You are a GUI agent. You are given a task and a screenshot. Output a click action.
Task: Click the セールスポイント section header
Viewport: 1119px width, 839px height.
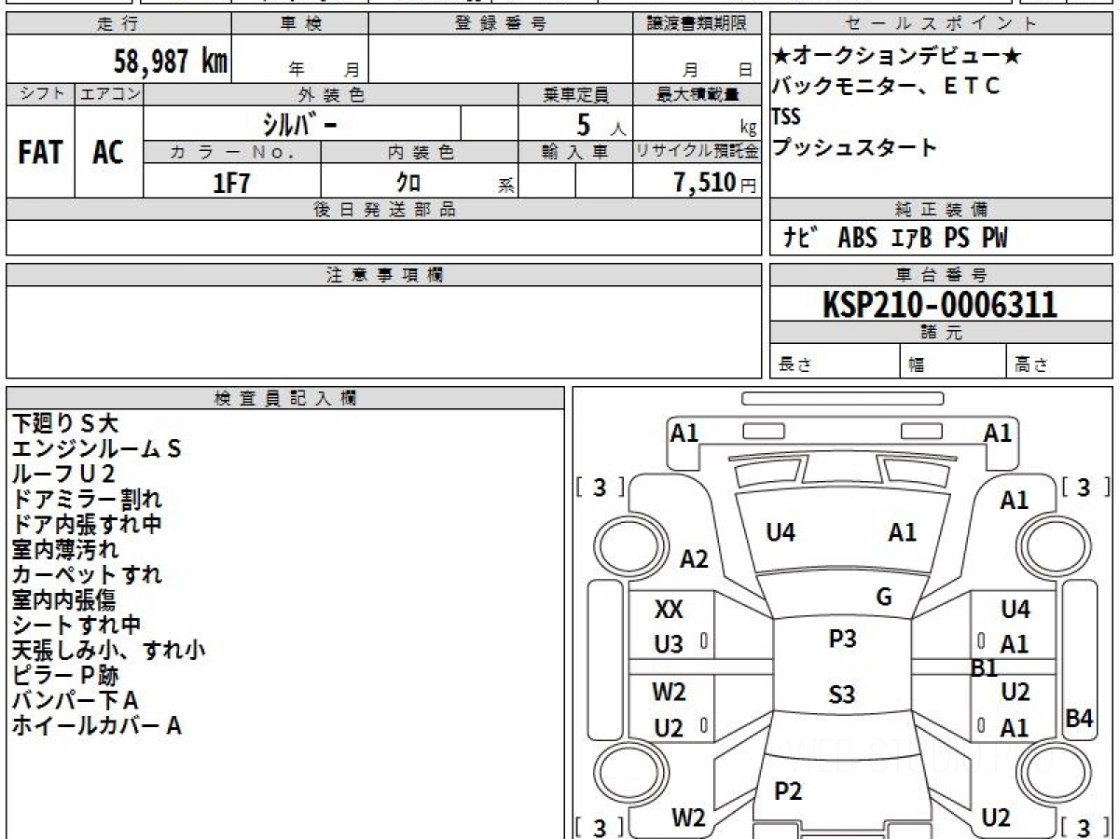point(940,24)
